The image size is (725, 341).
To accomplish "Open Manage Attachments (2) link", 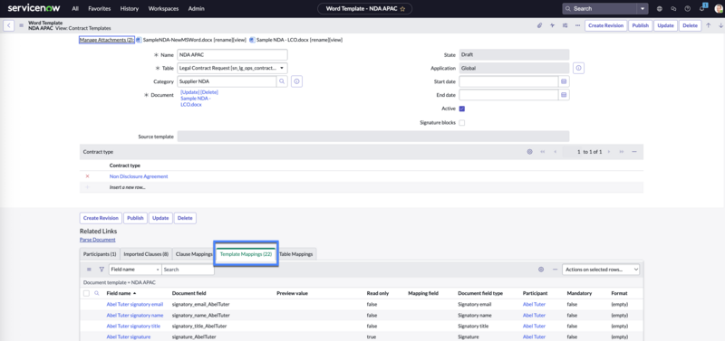I will tap(107, 40).
